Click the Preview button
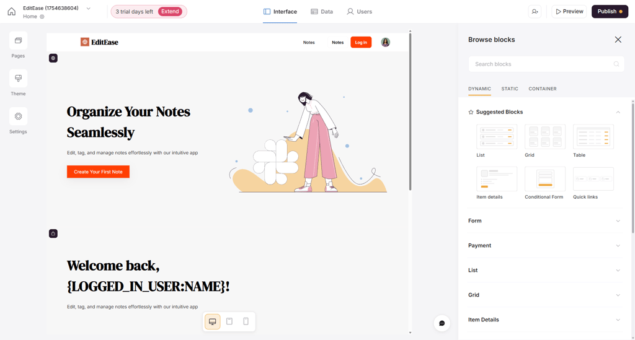This screenshot has height=340, width=635. tap(569, 11)
